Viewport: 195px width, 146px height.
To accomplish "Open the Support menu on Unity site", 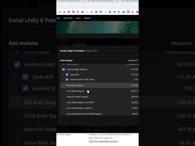I will coord(87,18).
